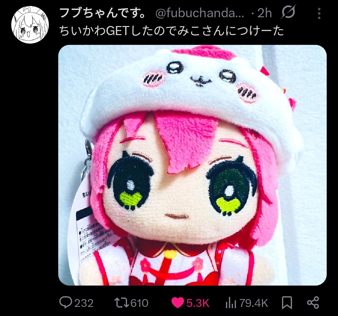
Task: Open the fox-girl profile avatar
Action: point(30,25)
